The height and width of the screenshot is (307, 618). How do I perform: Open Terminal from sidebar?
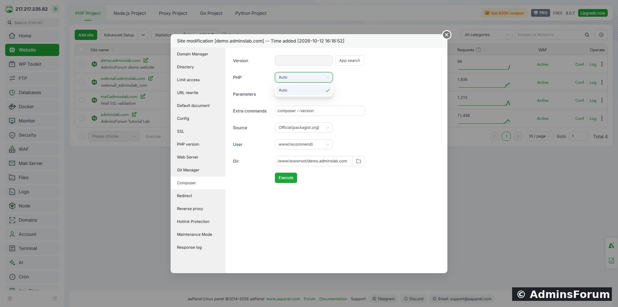point(32,248)
